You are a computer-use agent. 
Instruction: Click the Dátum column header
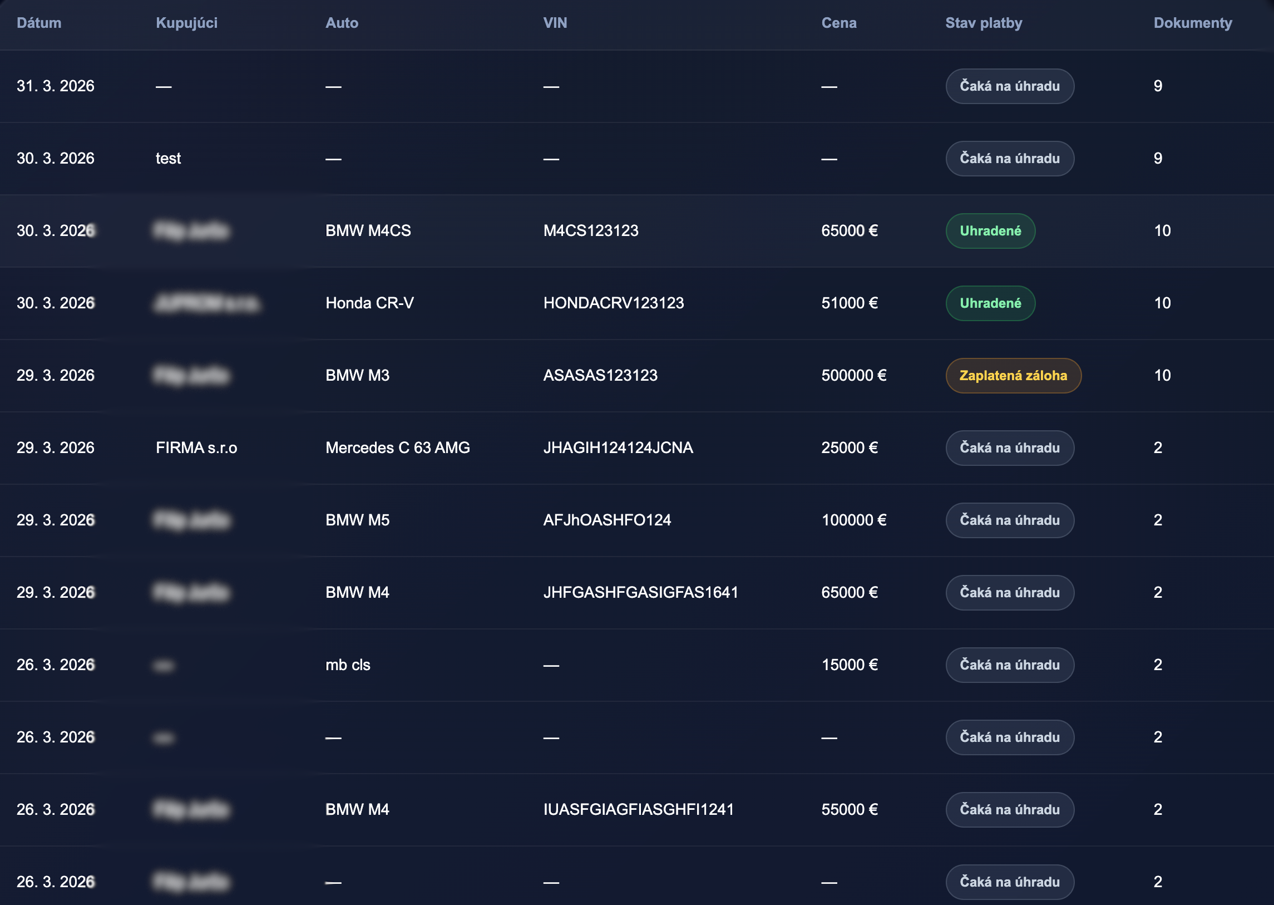tap(39, 23)
